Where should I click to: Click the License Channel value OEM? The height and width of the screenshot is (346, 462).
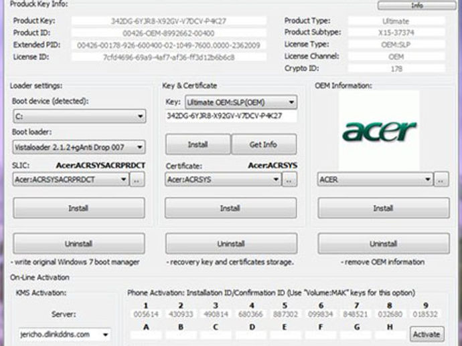[396, 57]
